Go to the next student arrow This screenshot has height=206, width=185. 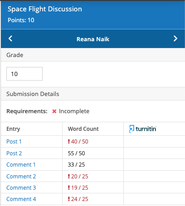(x=175, y=38)
